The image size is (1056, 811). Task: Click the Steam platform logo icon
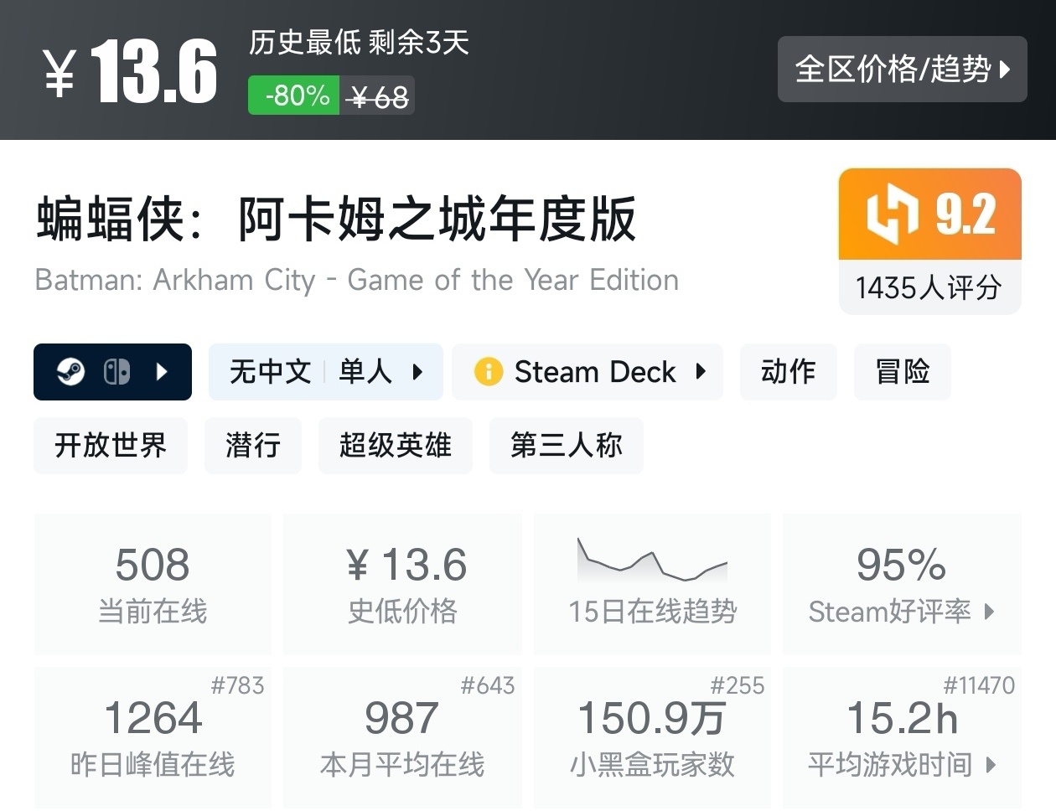point(70,372)
